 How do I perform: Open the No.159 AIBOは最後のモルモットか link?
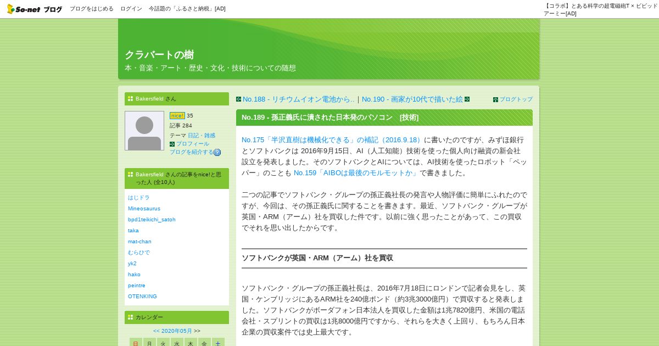[x=356, y=173]
